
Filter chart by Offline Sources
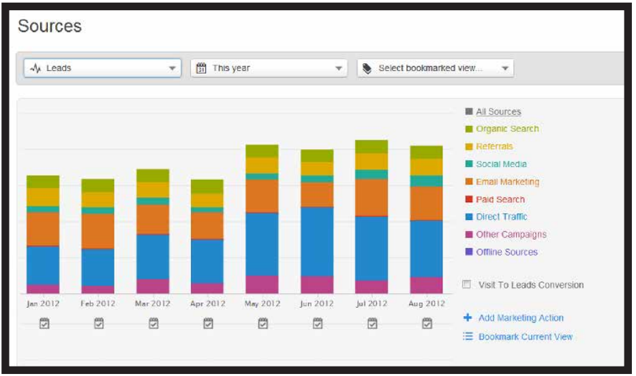(x=507, y=252)
